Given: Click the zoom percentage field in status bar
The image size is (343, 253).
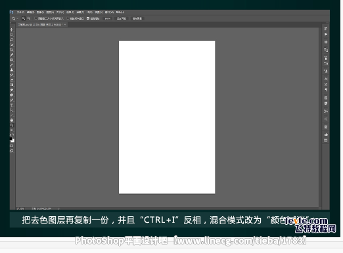Looking at the screenshot, I should tap(20, 208).
